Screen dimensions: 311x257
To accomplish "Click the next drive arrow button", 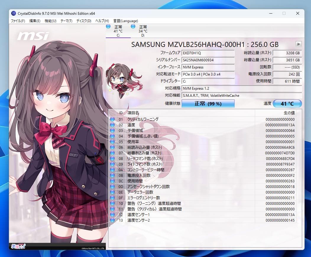I will click(x=299, y=44).
